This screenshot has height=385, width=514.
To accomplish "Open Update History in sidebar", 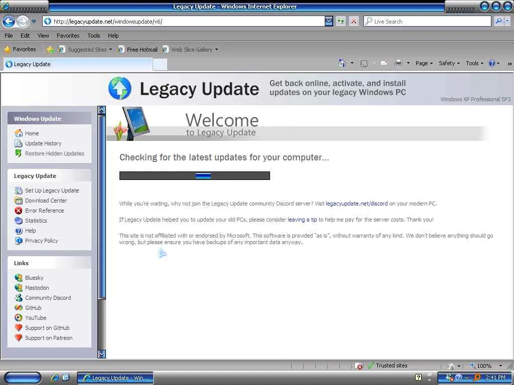I will point(43,143).
